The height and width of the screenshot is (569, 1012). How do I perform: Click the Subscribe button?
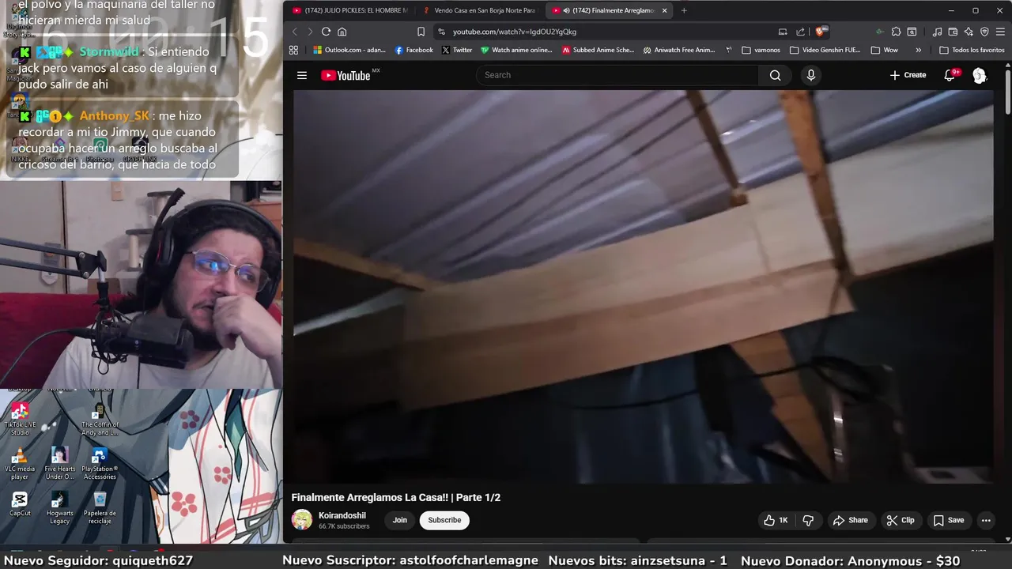click(x=444, y=520)
